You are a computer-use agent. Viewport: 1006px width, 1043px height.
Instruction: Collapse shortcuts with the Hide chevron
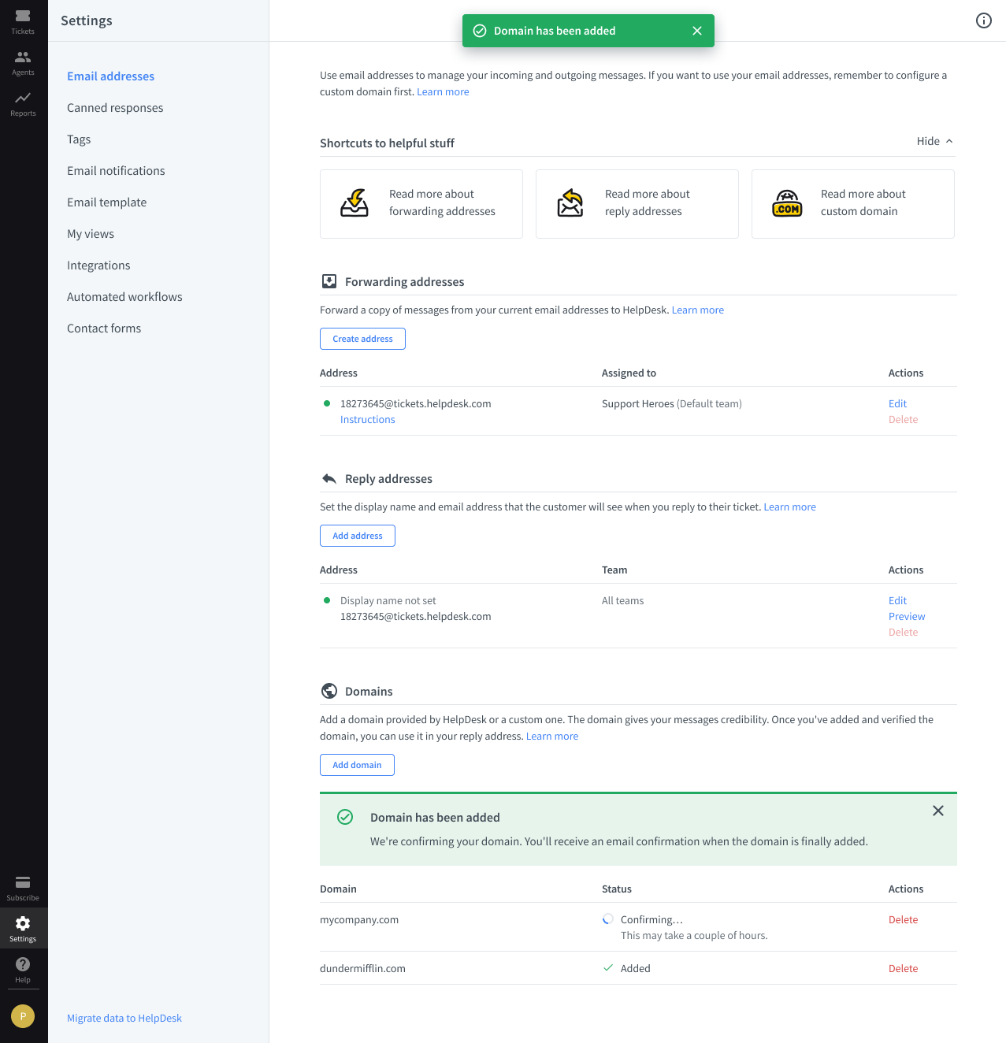click(948, 141)
